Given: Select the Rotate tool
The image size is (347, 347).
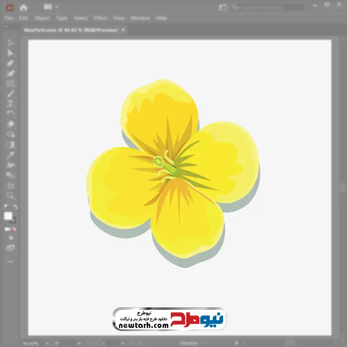Looking at the screenshot, I should click(x=10, y=113).
